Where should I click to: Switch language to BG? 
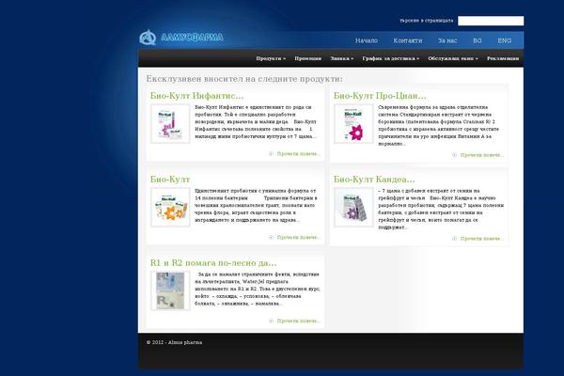point(478,40)
